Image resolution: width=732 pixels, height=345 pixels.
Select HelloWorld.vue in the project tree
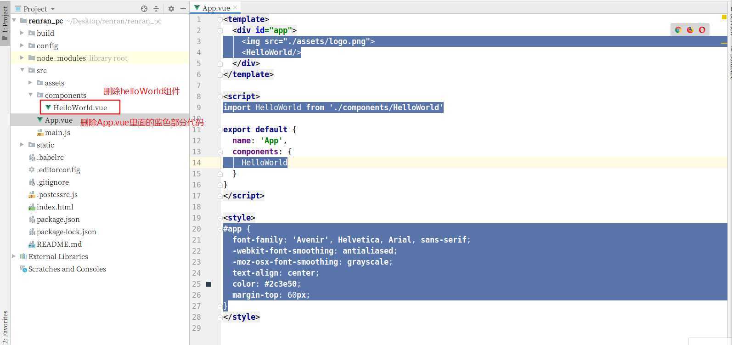[80, 107]
